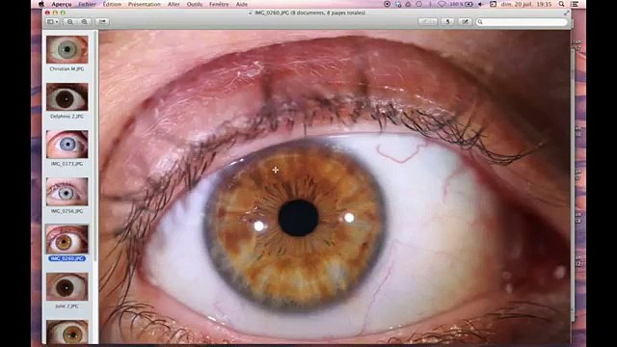Viewport: 617px width, 347px height.
Task: Click the rotate button in toolbar
Action: tap(447, 22)
